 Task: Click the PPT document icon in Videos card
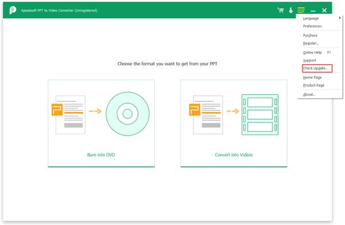tap(206, 114)
